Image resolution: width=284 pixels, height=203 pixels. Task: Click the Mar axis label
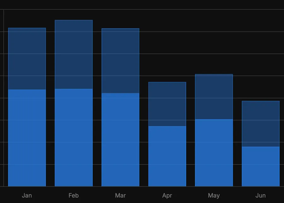[120, 195]
